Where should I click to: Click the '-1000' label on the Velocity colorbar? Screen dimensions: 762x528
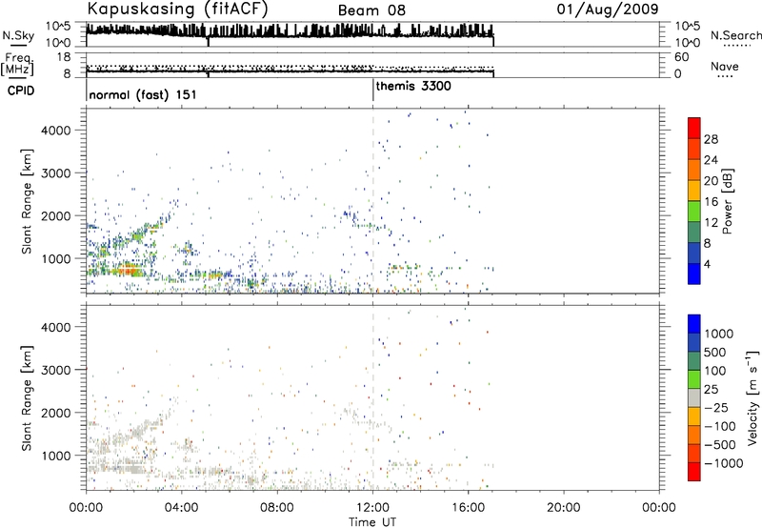click(724, 463)
